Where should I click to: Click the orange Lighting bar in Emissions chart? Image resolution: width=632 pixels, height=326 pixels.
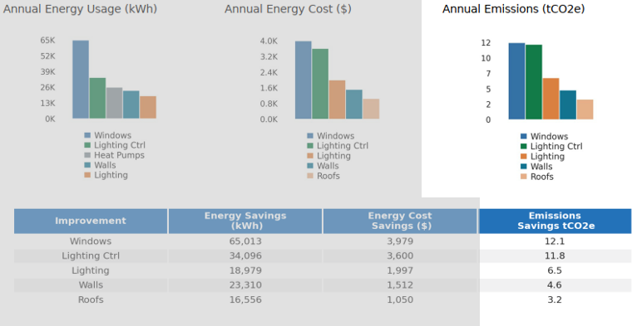(x=551, y=99)
